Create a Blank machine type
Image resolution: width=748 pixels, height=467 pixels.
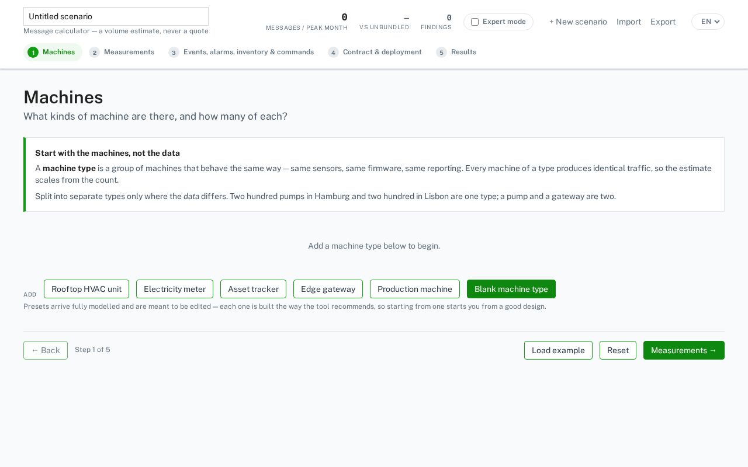pyautogui.click(x=511, y=289)
